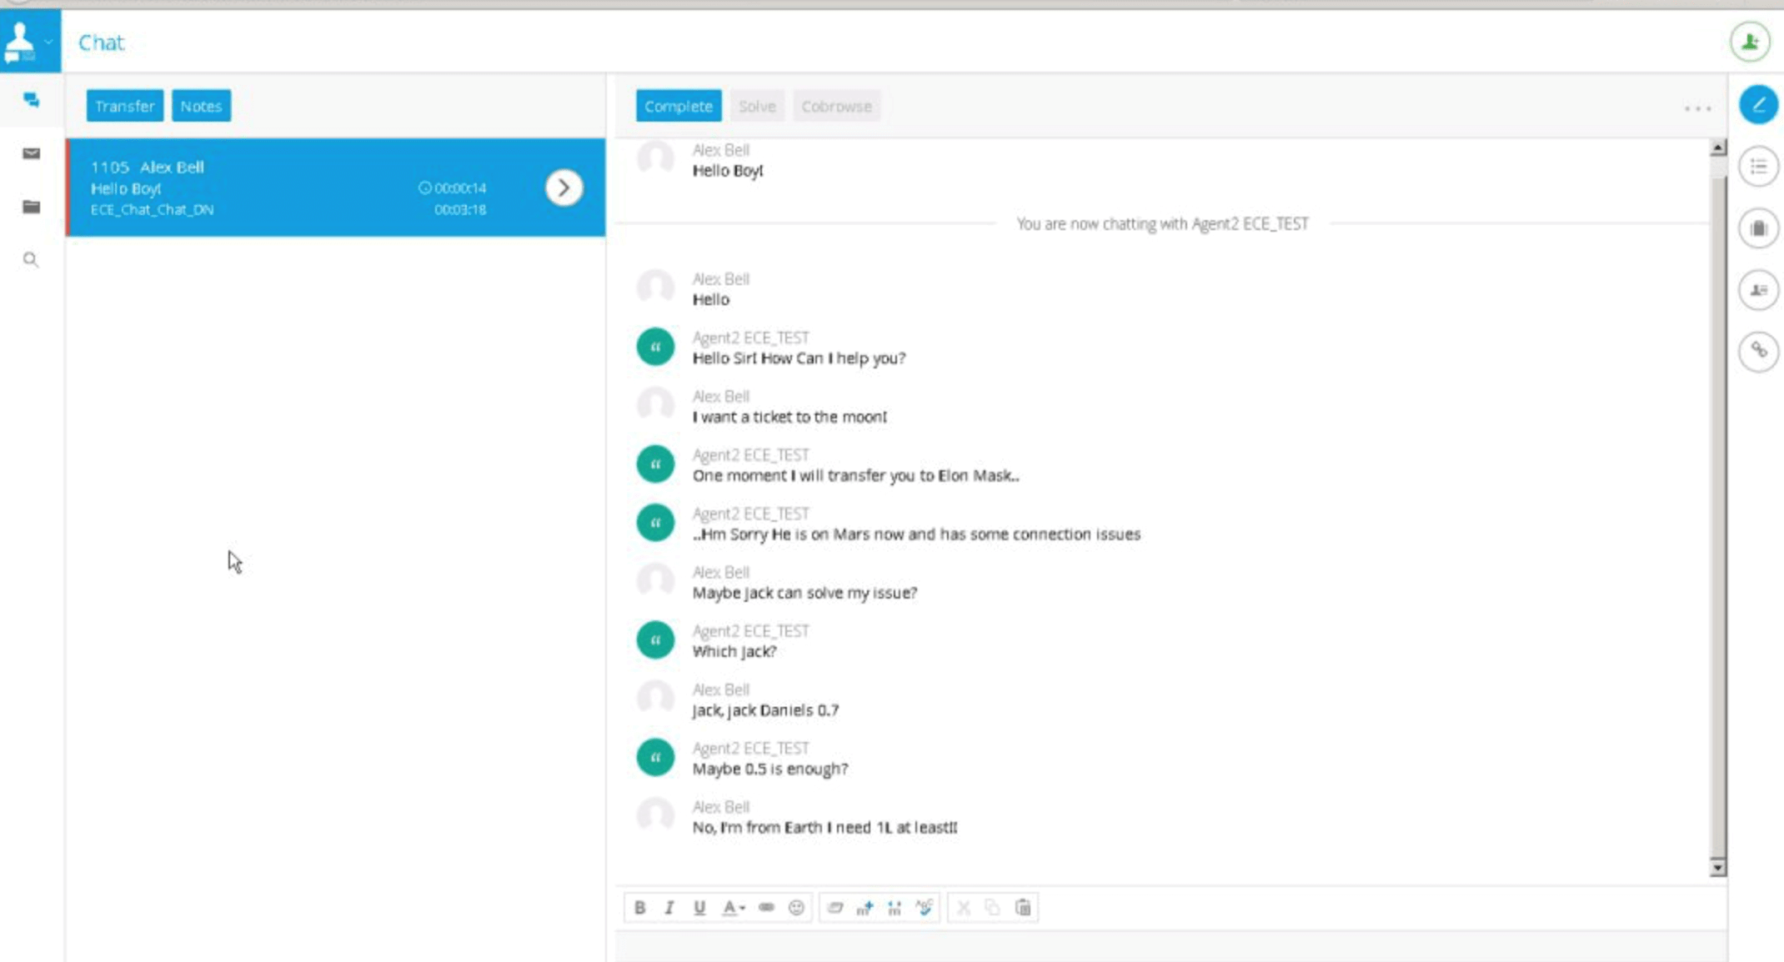This screenshot has width=1784, height=962.
Task: Open the three-dots more options menu
Action: pos(1697,108)
